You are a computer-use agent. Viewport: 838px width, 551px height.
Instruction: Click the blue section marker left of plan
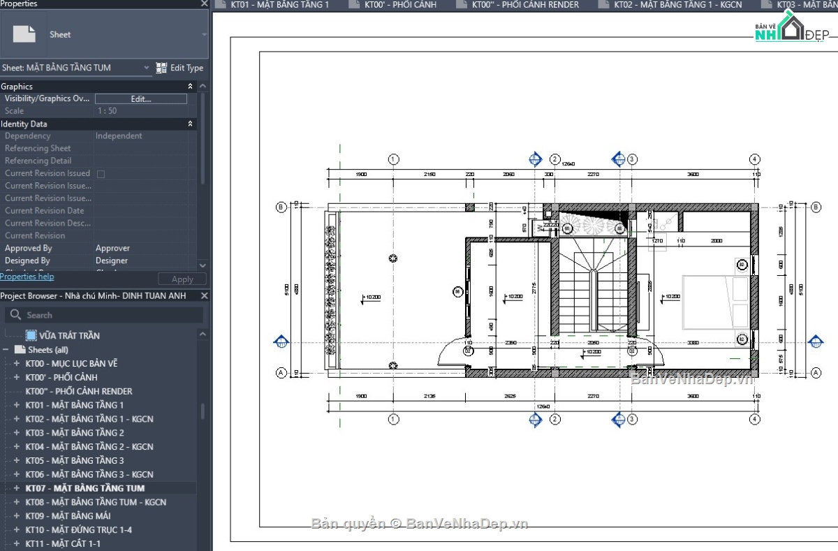tap(281, 341)
